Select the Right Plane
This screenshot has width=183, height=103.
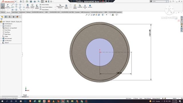coord(7,34)
